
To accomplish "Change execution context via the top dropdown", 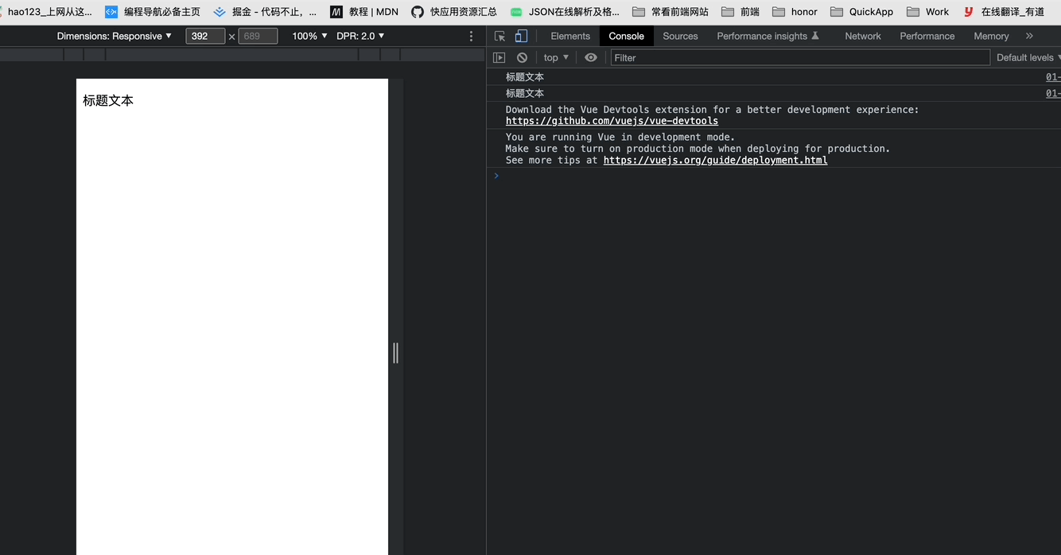I will (555, 57).
